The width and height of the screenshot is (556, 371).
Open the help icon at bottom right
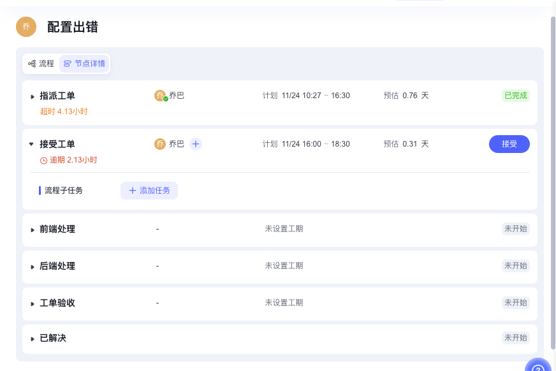click(538, 366)
